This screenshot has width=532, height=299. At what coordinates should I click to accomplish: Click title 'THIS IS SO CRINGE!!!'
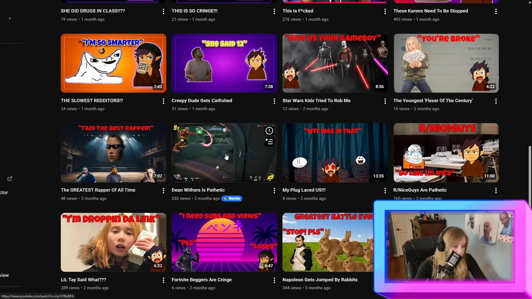[x=195, y=11]
